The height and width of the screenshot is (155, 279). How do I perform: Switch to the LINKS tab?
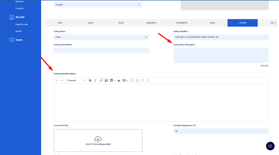(x=212, y=23)
